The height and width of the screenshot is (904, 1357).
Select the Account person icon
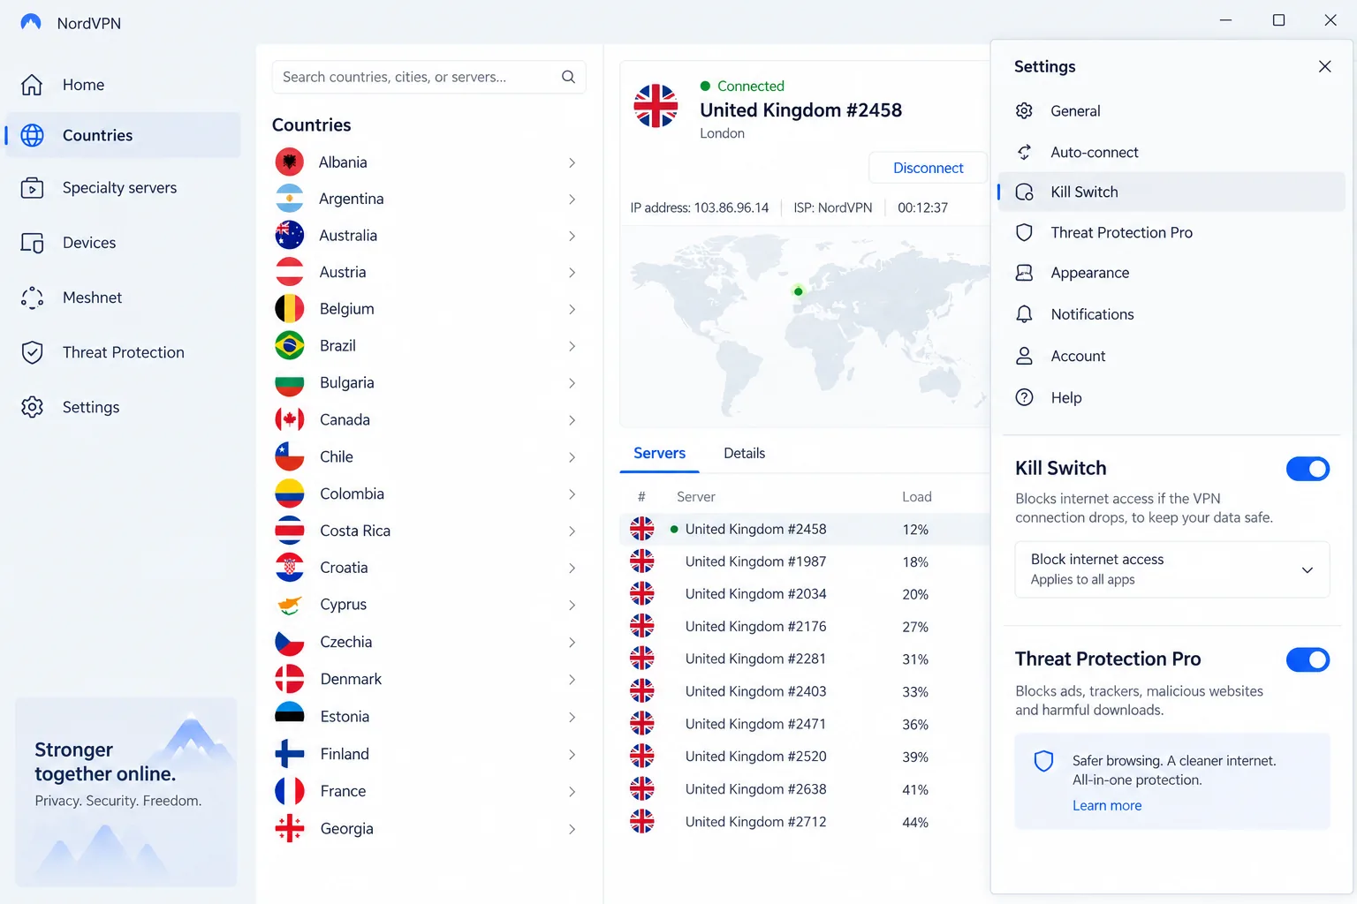pyautogui.click(x=1024, y=356)
